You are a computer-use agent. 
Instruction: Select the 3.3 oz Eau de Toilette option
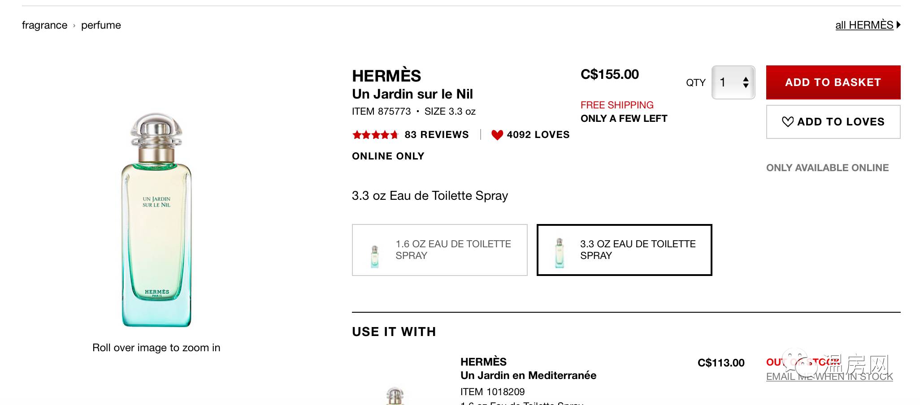[x=624, y=250]
